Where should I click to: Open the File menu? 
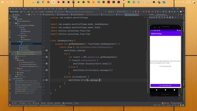[13, 9]
